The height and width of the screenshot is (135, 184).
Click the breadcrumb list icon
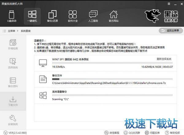click(x=4, y=31)
